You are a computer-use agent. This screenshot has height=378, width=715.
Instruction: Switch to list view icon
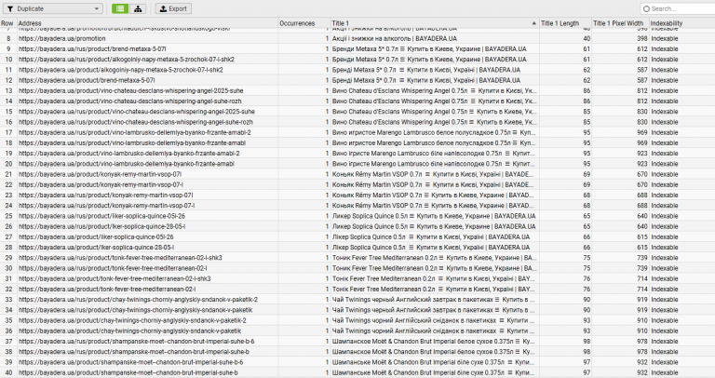[120, 8]
